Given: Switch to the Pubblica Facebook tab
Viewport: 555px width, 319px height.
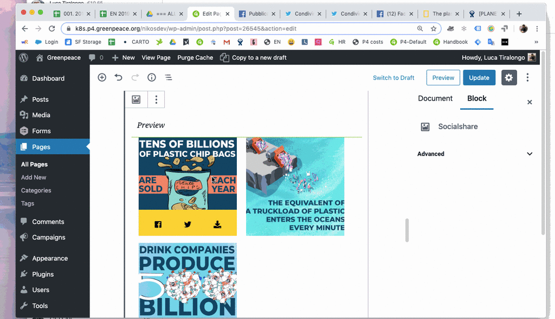Looking at the screenshot, I should pyautogui.click(x=257, y=14).
